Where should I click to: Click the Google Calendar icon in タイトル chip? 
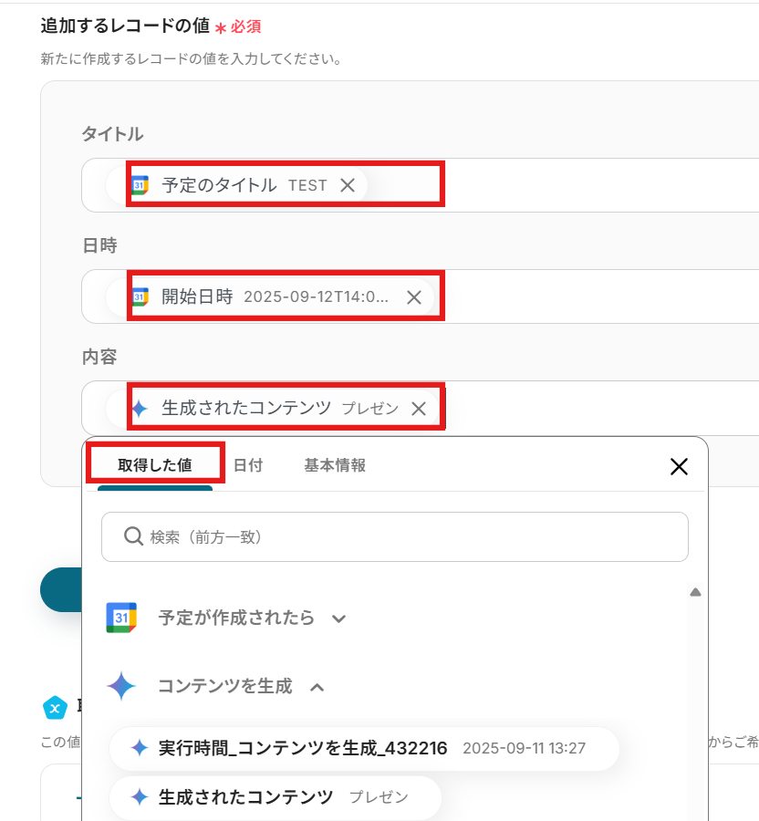pyautogui.click(x=140, y=185)
